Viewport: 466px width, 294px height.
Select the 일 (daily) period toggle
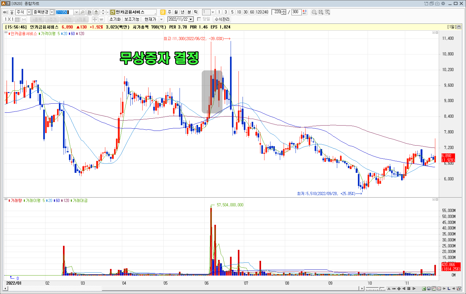(163, 12)
